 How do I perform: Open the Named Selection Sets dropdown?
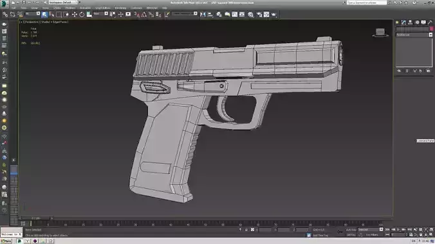(x=185, y=13)
